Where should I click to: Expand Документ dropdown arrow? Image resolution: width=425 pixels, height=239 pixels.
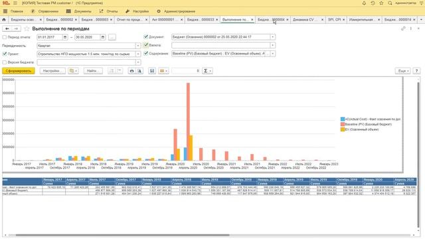coord(273,37)
